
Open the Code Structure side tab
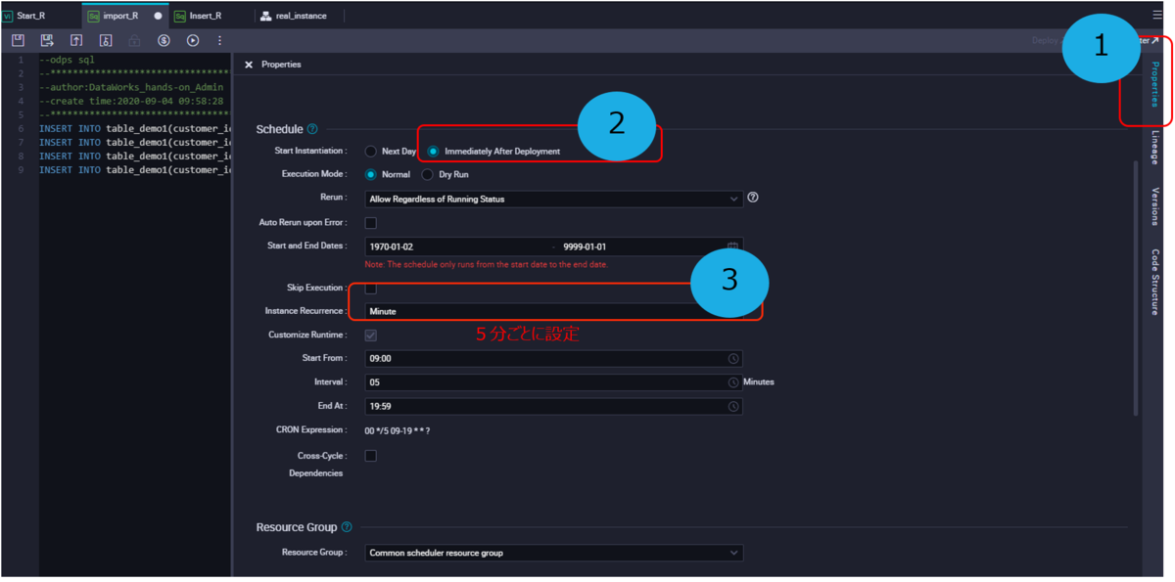click(x=1155, y=282)
